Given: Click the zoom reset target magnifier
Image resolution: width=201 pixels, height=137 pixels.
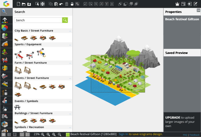Looking at the screenshot, I should point(54,134).
